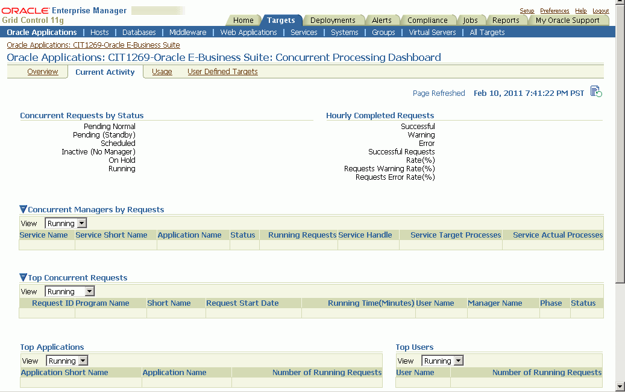Open the Preferences link
The height and width of the screenshot is (392, 625).
click(x=554, y=11)
